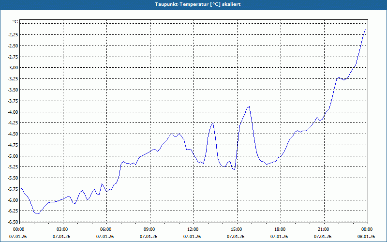Image resolution: width=387 pixels, height=242 pixels.
Task: Select the -6,50 y-axis label
Action: (12, 222)
